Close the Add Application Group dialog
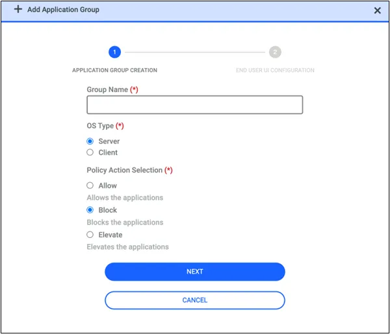The height and width of the screenshot is (334, 390). [x=377, y=10]
